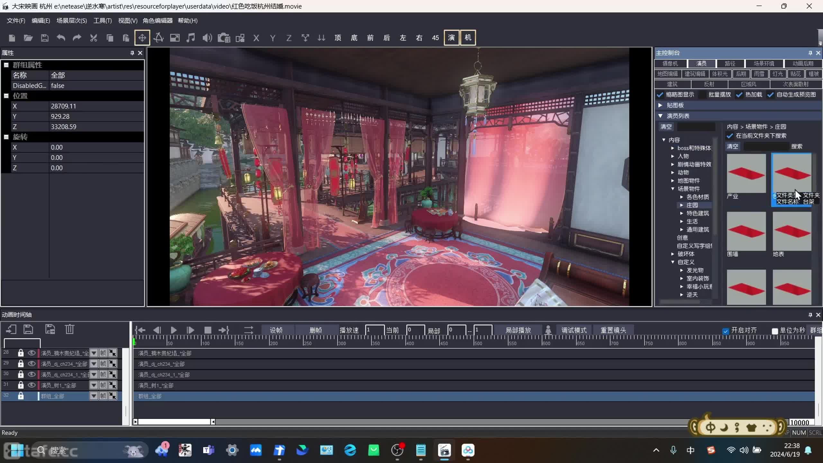
Task: Expand the 人物 tree node
Action: click(x=673, y=156)
